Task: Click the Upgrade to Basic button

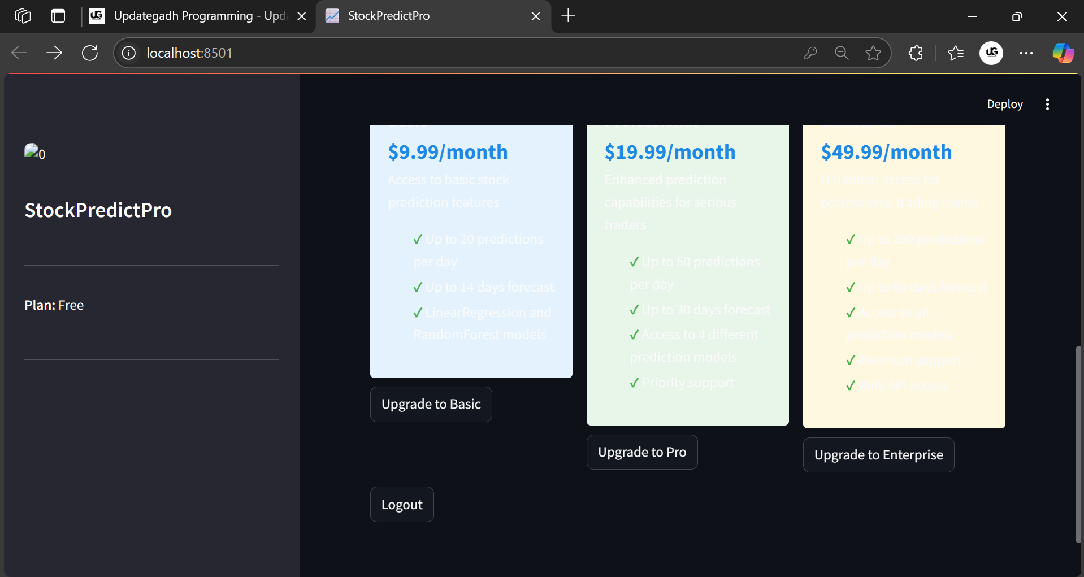Action: point(431,404)
